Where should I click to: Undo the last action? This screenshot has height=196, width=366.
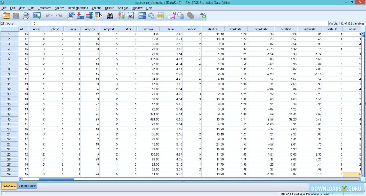49,15
